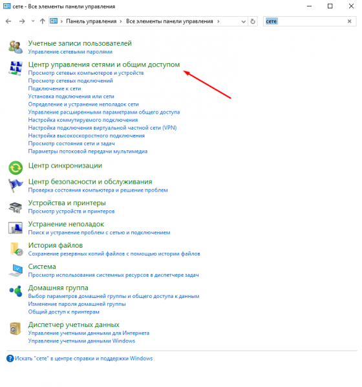Open Просмотр сетевых подключений
Screen dimensions: 362x387
point(70,81)
